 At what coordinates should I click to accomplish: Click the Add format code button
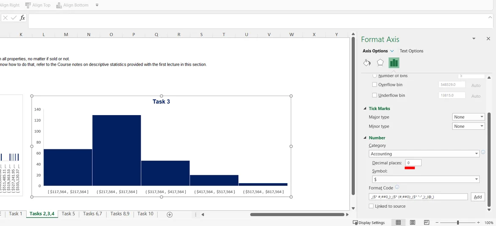click(478, 197)
